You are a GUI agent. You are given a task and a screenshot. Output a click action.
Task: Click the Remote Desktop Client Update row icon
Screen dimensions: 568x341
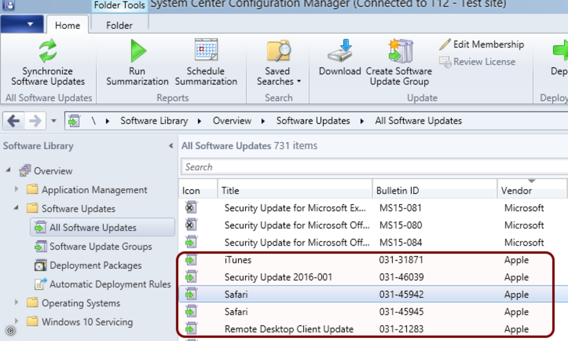tap(191, 329)
